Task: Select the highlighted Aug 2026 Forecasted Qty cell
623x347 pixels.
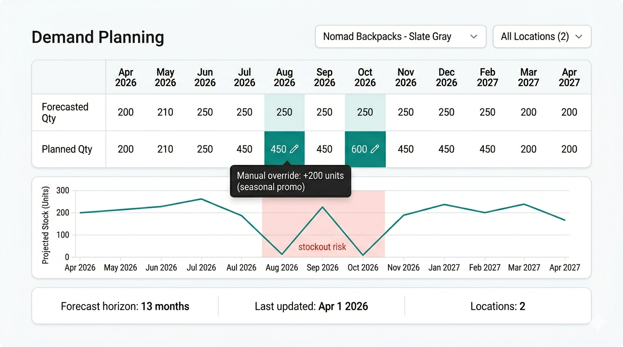Action: point(284,113)
